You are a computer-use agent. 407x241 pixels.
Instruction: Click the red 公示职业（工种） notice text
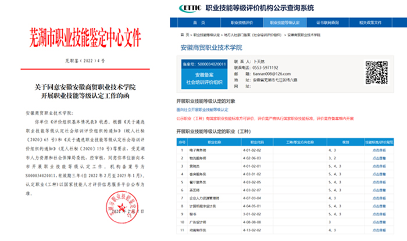click(x=265, y=118)
